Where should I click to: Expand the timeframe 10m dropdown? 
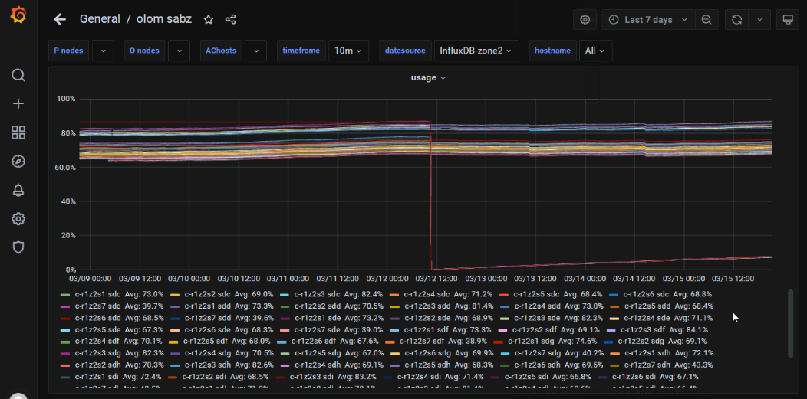click(x=348, y=51)
